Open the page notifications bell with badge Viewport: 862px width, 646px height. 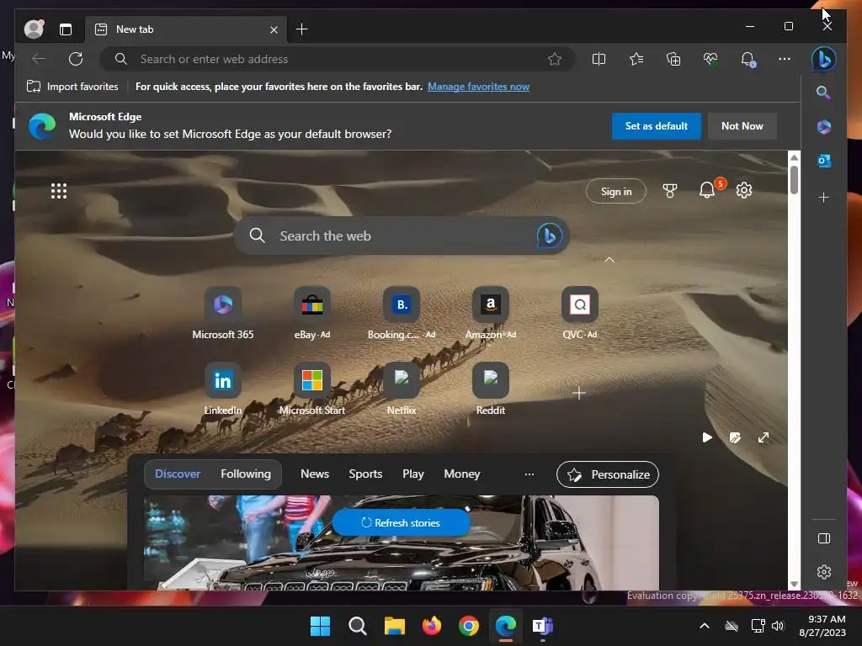[707, 190]
